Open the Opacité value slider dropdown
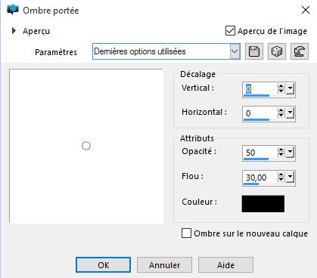Image resolution: width=317 pixels, height=278 pixels. click(290, 152)
